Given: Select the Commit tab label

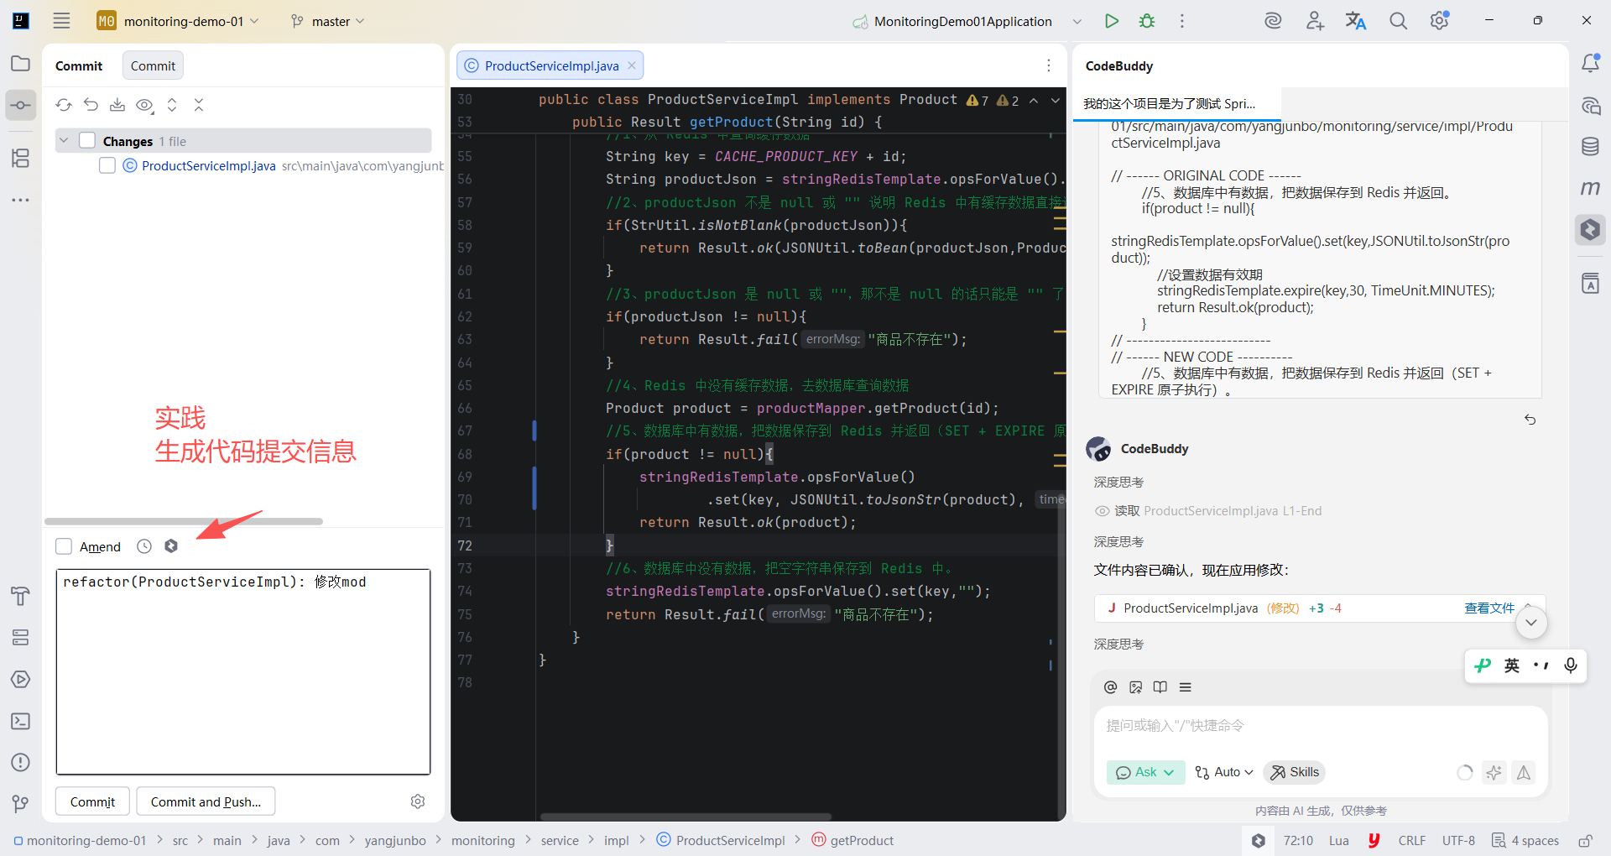Looking at the screenshot, I should pyautogui.click(x=153, y=65).
